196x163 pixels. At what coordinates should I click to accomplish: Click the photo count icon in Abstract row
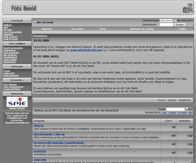[x=174, y=127]
